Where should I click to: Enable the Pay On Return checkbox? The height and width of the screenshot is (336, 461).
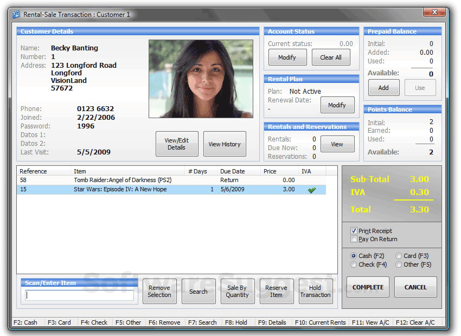pyautogui.click(x=354, y=239)
